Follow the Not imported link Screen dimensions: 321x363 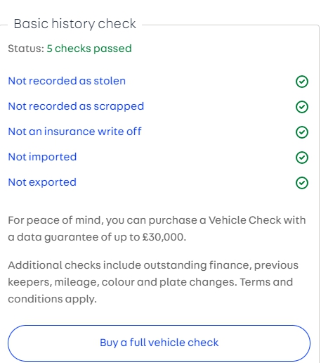[42, 157]
